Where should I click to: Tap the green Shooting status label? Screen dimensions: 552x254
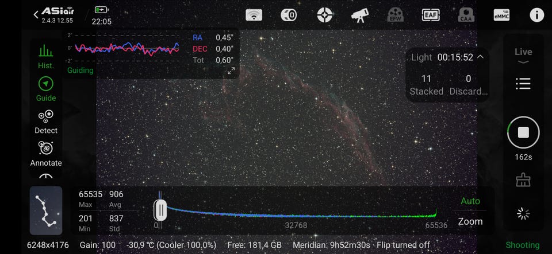[523, 245]
